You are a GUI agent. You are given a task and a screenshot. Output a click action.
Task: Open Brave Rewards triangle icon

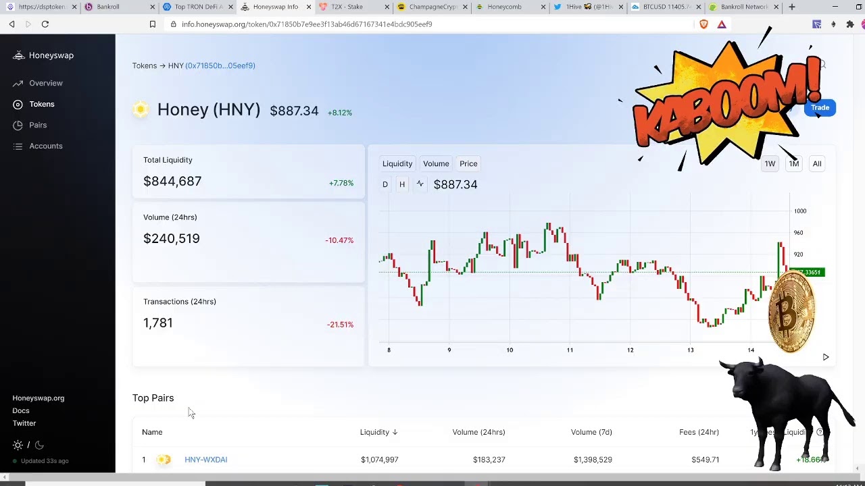point(722,24)
